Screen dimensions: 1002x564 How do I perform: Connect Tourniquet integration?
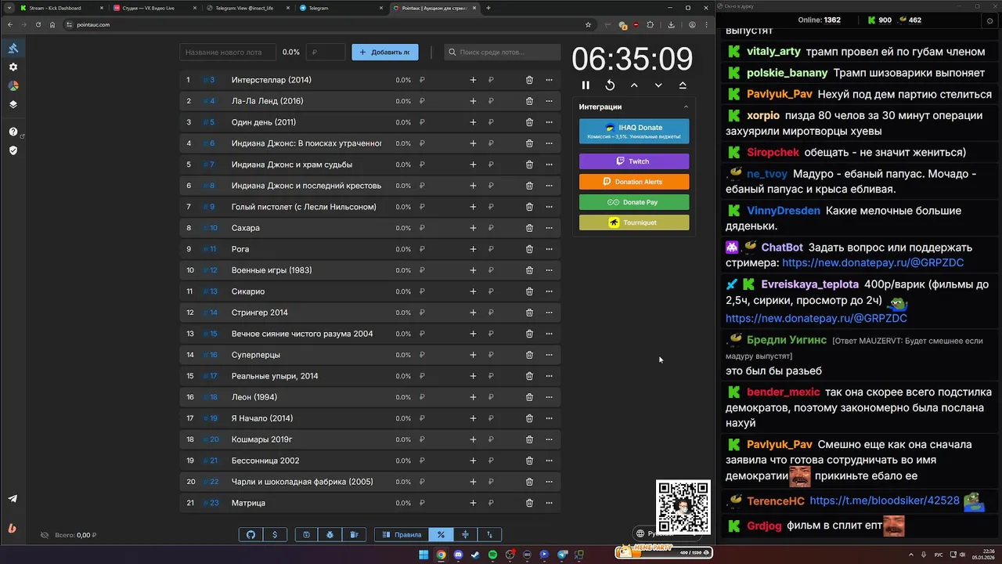[x=634, y=222]
